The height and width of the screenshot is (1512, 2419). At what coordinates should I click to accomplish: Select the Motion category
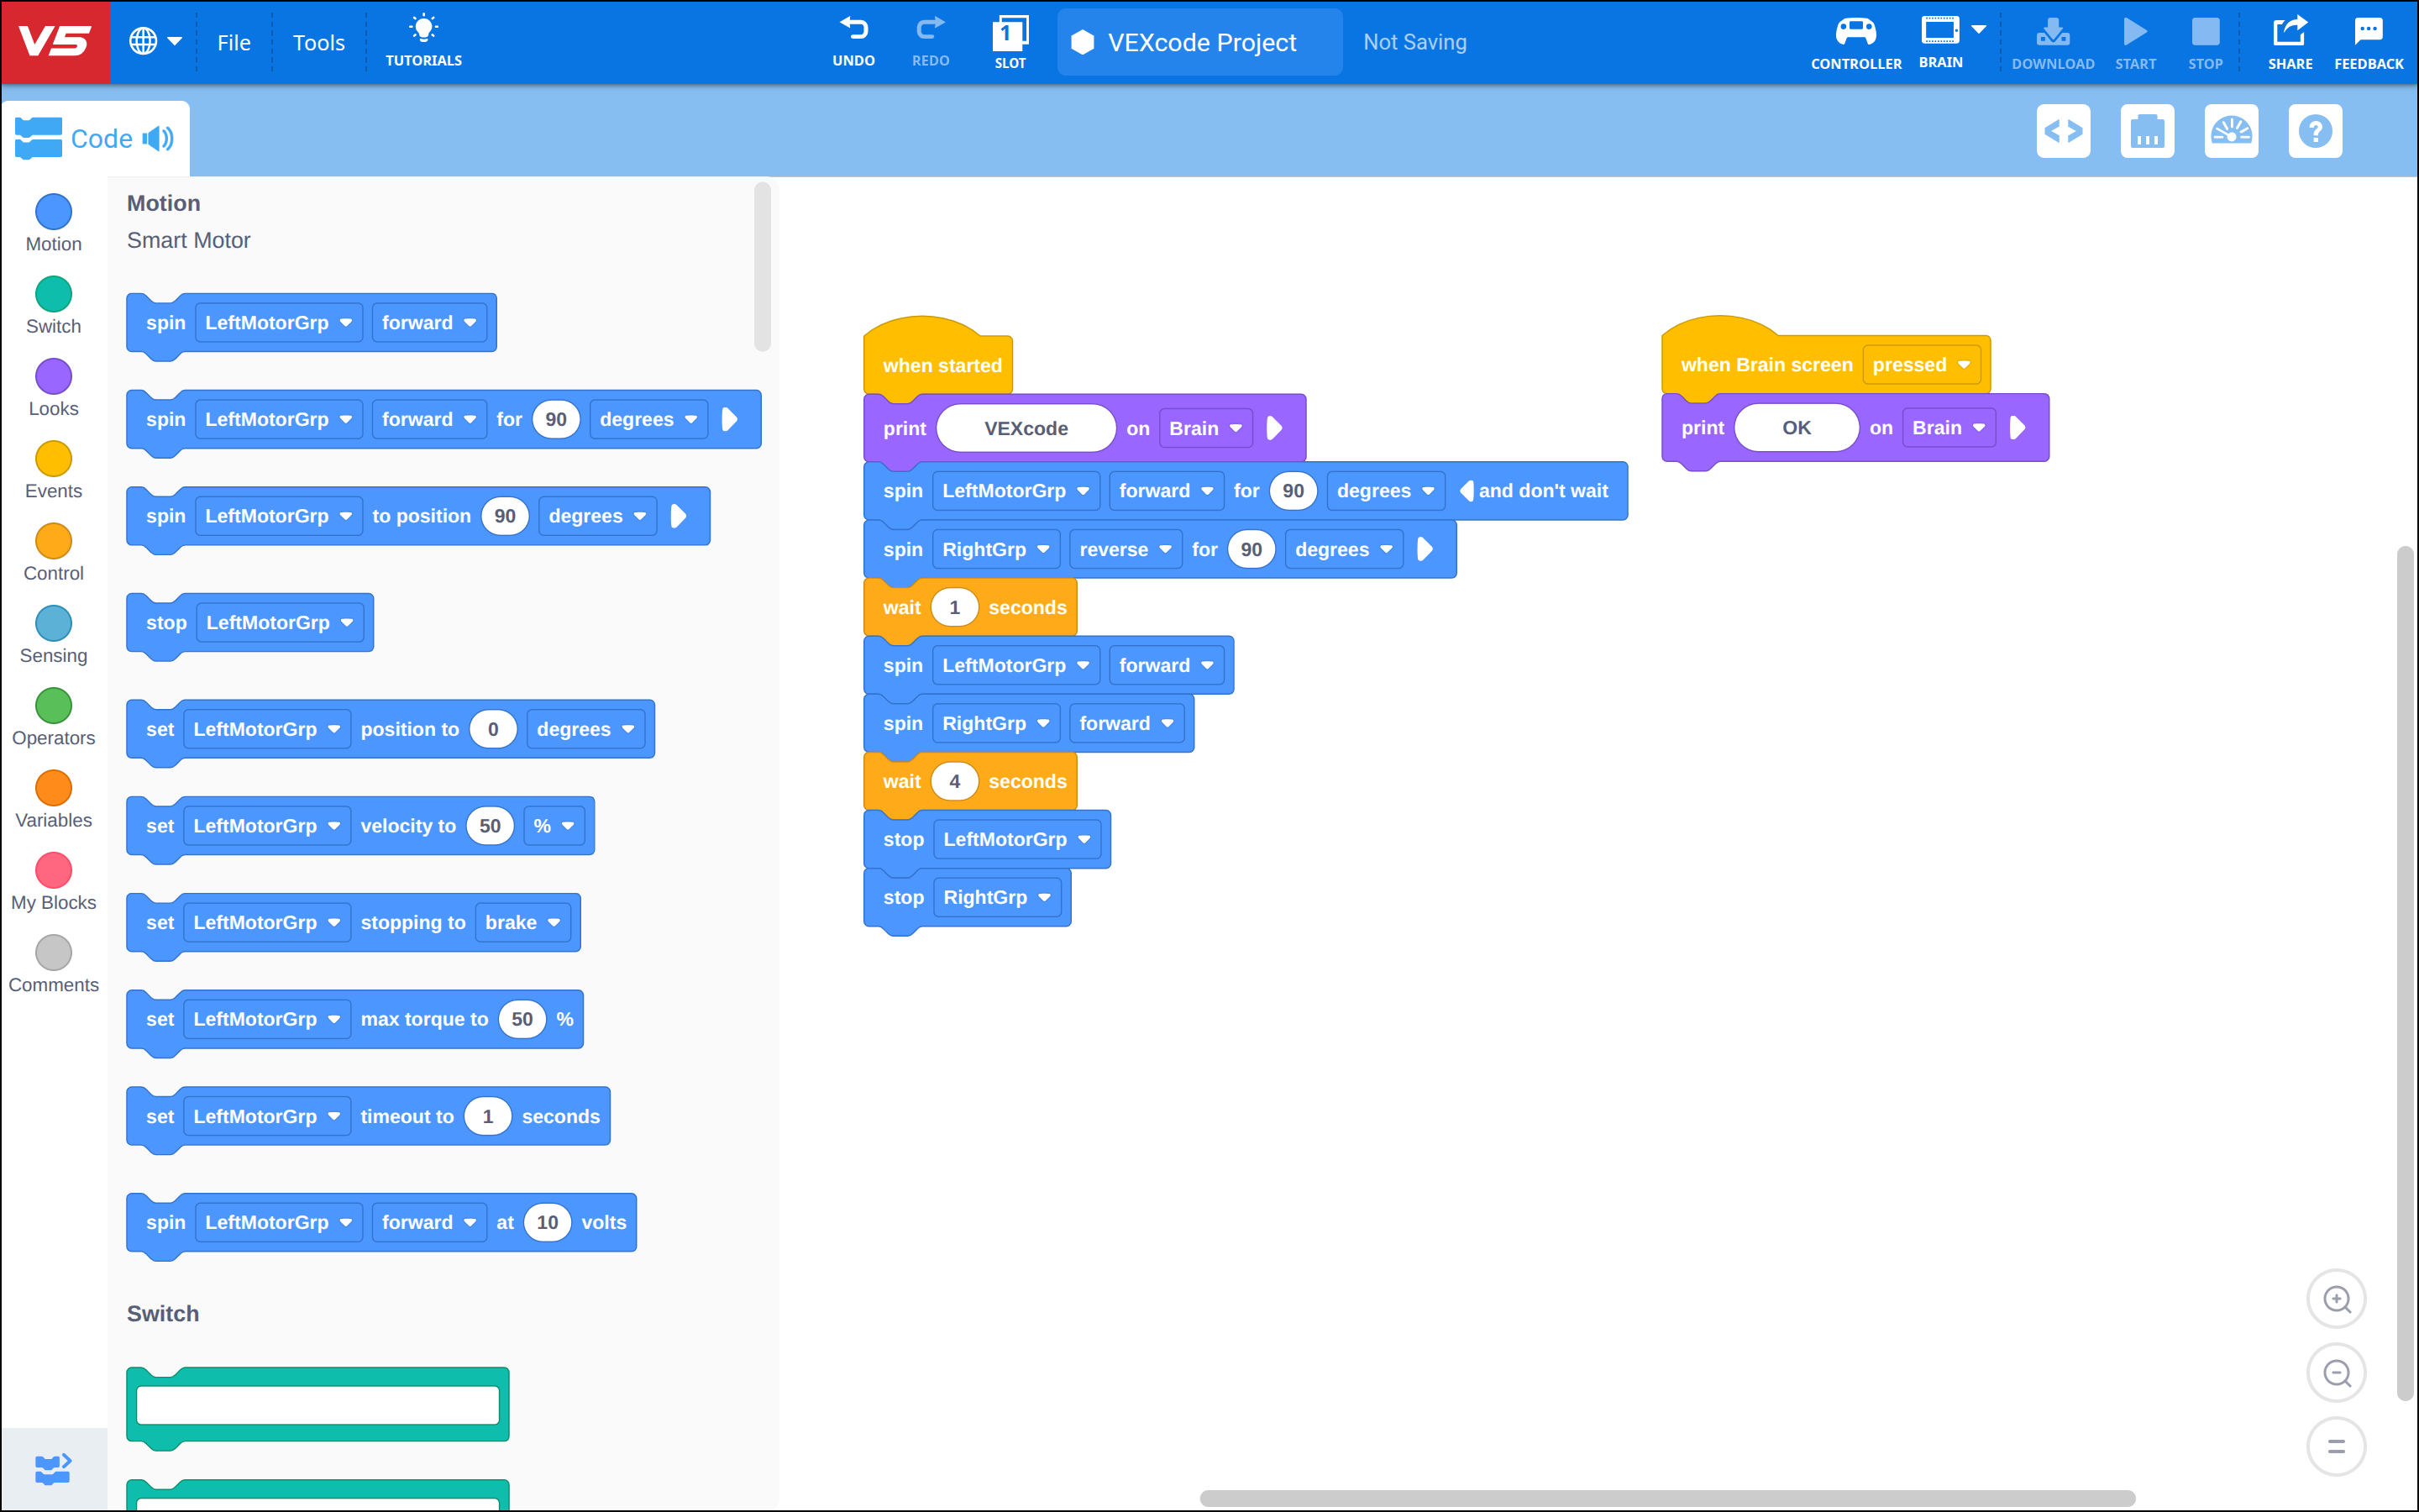(53, 224)
